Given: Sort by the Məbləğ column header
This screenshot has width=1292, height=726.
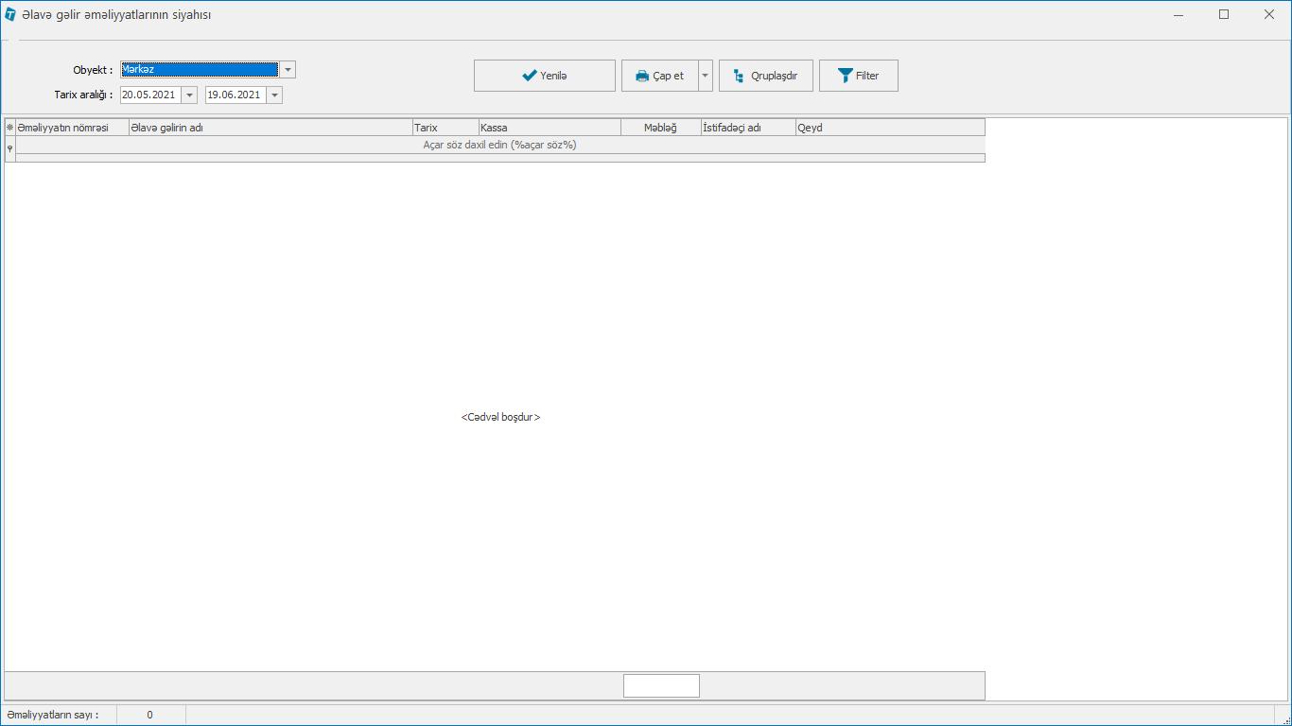Looking at the screenshot, I should click(660, 128).
